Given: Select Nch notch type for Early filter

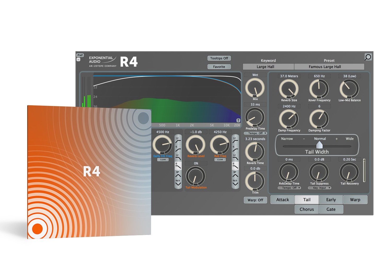Looking at the screenshot, I should click(178, 183).
